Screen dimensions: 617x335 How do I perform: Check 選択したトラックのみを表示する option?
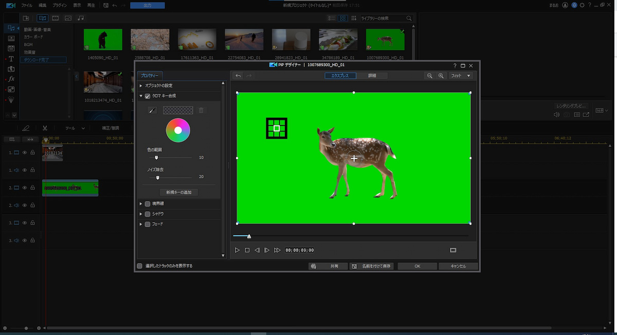point(139,266)
